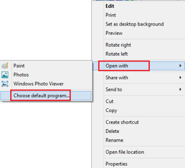Viewport: 185px width, 168px height.
Task: Open the image with Paint
Action: tap(19, 66)
